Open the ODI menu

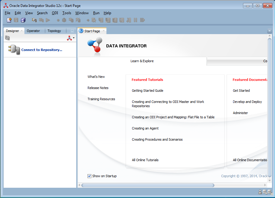click(55, 13)
